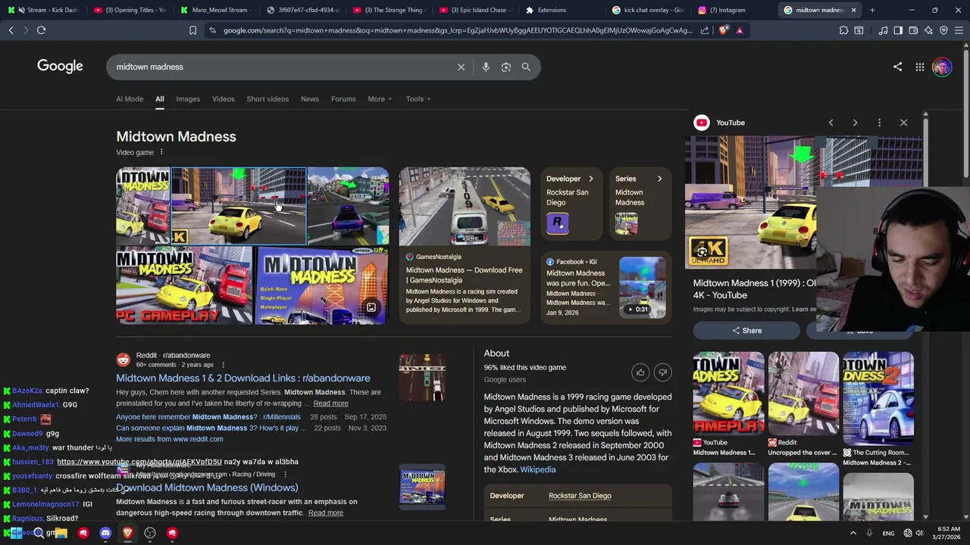Open the Extensions puzzle icon in toolbar
970x545 pixels.
[843, 30]
